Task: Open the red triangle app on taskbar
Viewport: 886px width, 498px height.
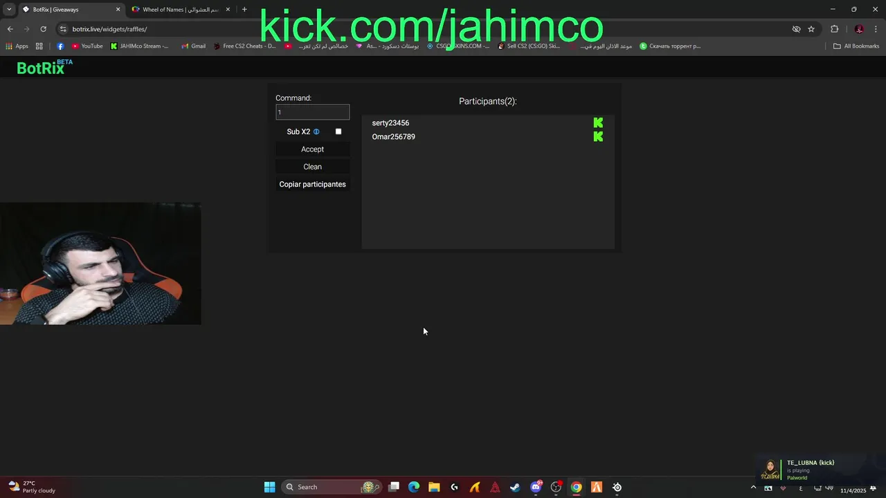Action: coord(495,487)
